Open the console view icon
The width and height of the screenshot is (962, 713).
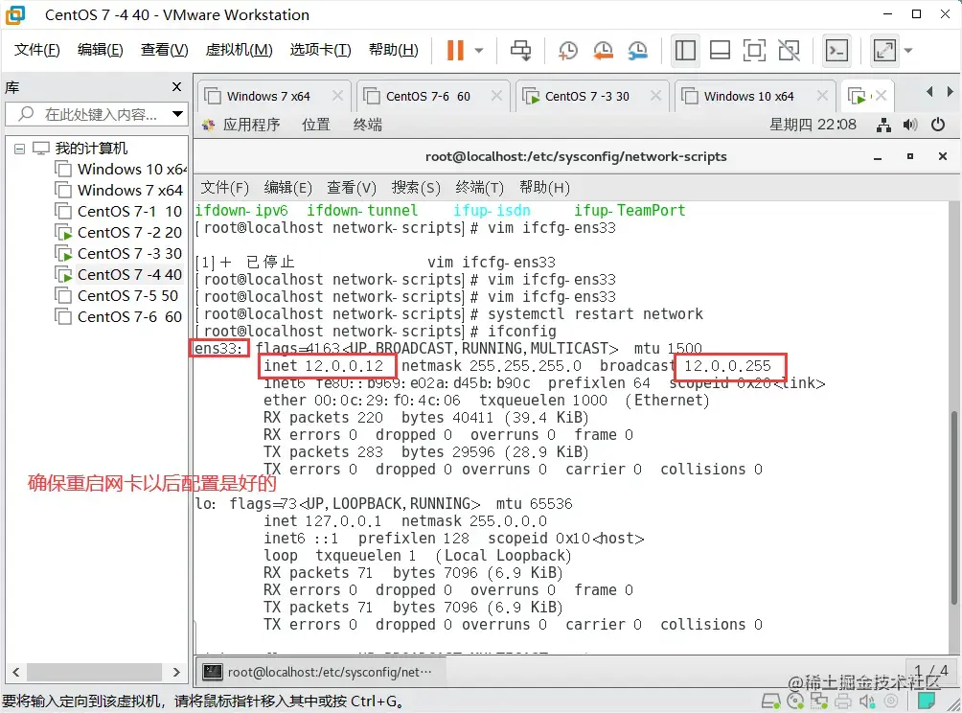836,51
